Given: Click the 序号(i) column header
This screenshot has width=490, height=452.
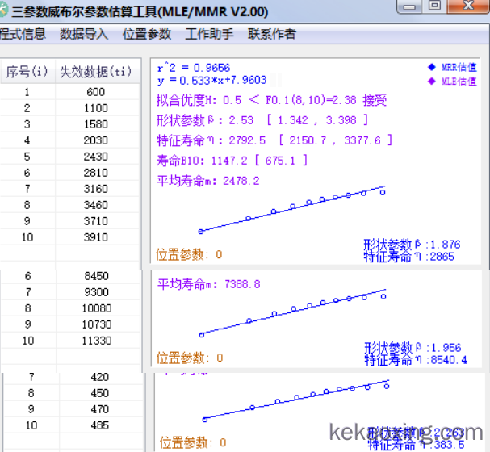Looking at the screenshot, I should pyautogui.click(x=27, y=72).
